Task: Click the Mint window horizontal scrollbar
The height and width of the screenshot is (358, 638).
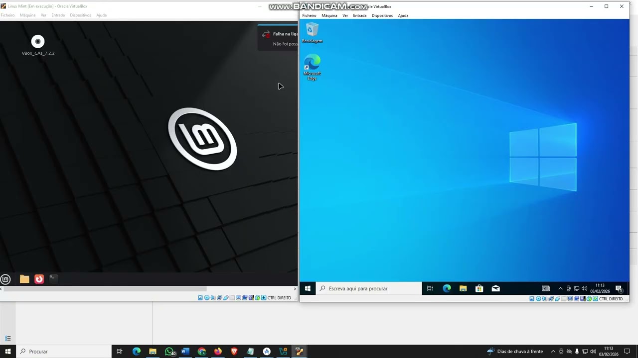Action: point(105,288)
